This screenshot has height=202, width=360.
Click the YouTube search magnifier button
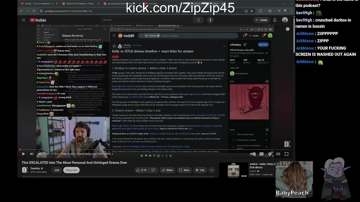(199, 20)
